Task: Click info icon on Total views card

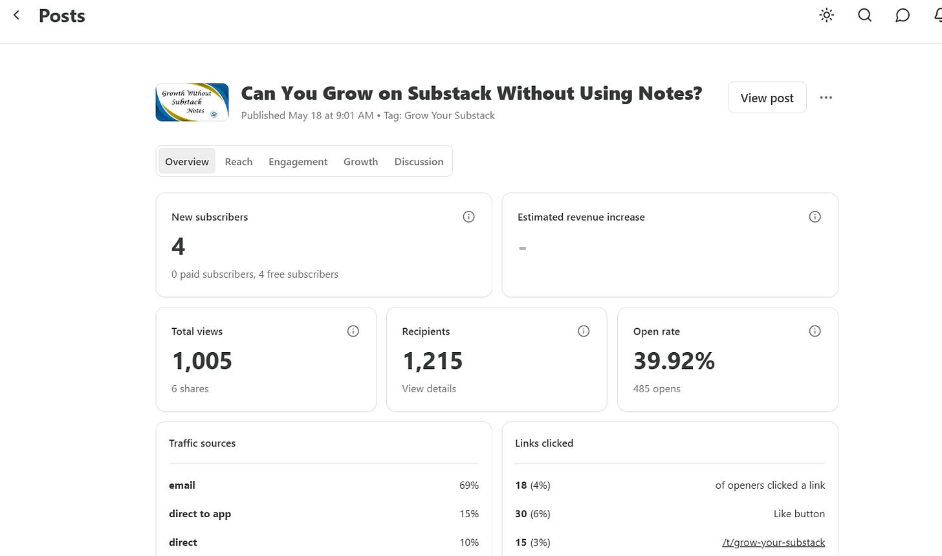Action: pos(353,331)
